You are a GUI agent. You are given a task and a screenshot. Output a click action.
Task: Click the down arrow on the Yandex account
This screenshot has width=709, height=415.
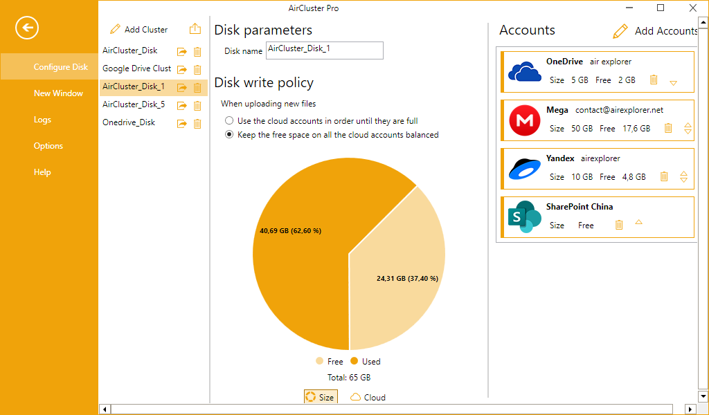684,180
